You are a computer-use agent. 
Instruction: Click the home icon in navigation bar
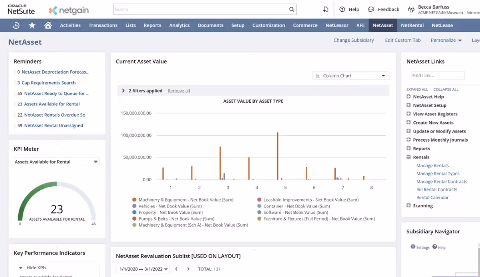[x=49, y=25]
